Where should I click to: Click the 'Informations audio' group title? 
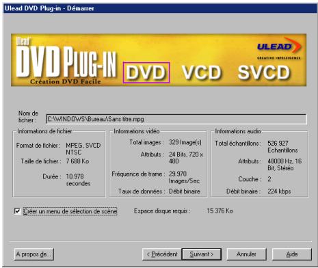pos(238,131)
